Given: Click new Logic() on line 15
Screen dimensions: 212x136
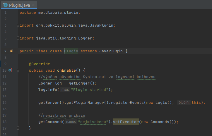Looking at the screenshot, I should 159,102.
